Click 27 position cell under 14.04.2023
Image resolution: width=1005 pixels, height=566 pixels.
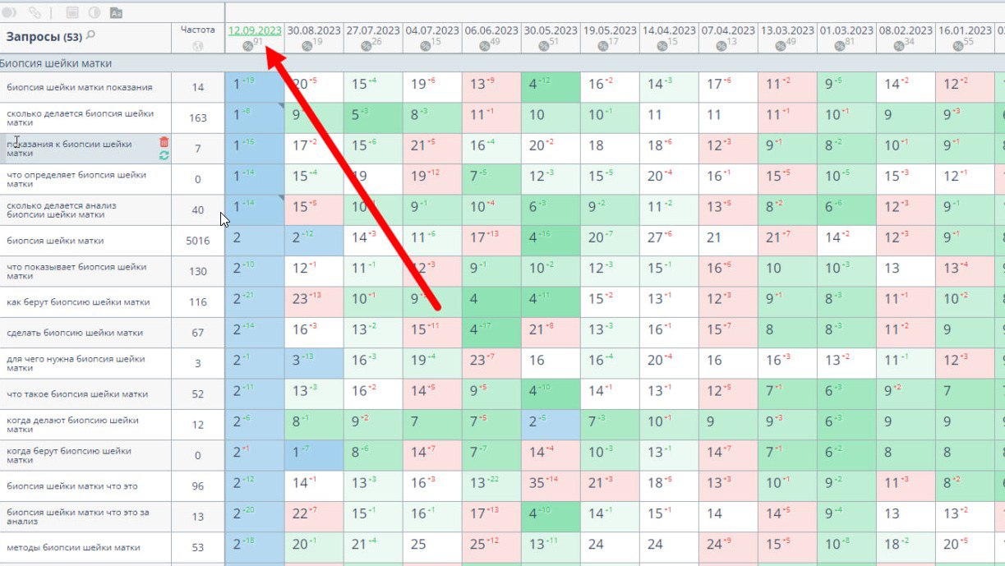click(x=669, y=240)
